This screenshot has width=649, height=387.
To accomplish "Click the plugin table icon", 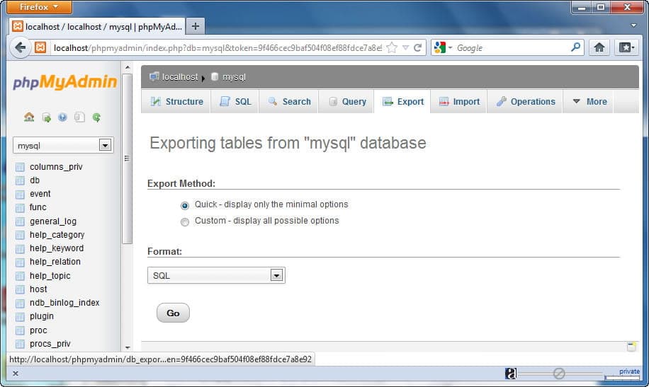I will click(20, 317).
